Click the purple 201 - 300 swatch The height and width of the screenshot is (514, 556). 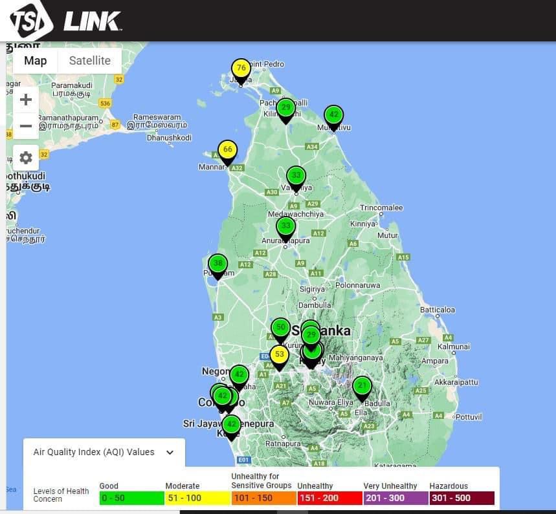395,498
